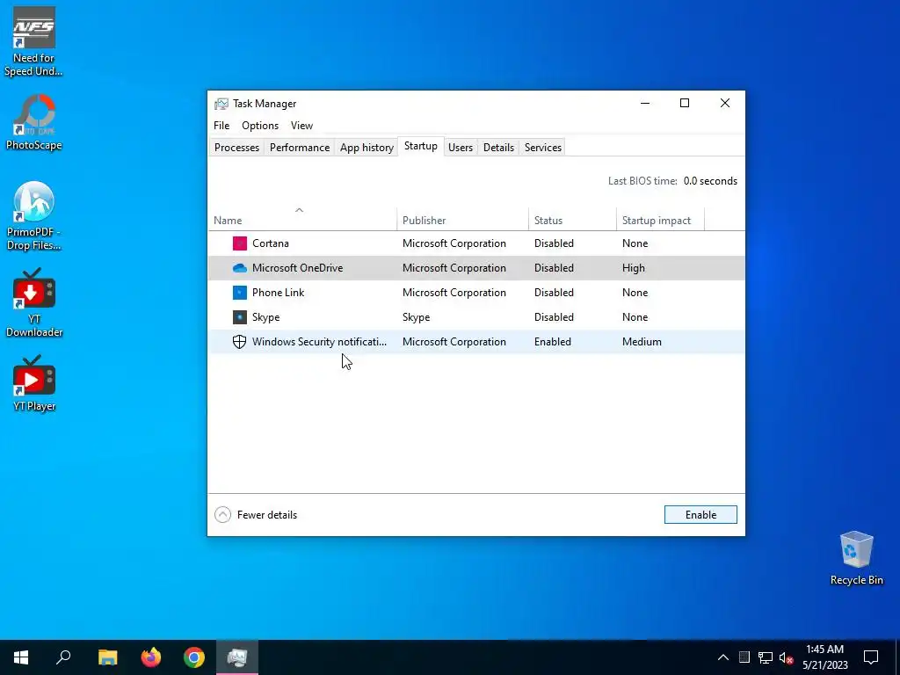Click the taskbar clock and date
The width and height of the screenshot is (900, 675).
coord(824,657)
